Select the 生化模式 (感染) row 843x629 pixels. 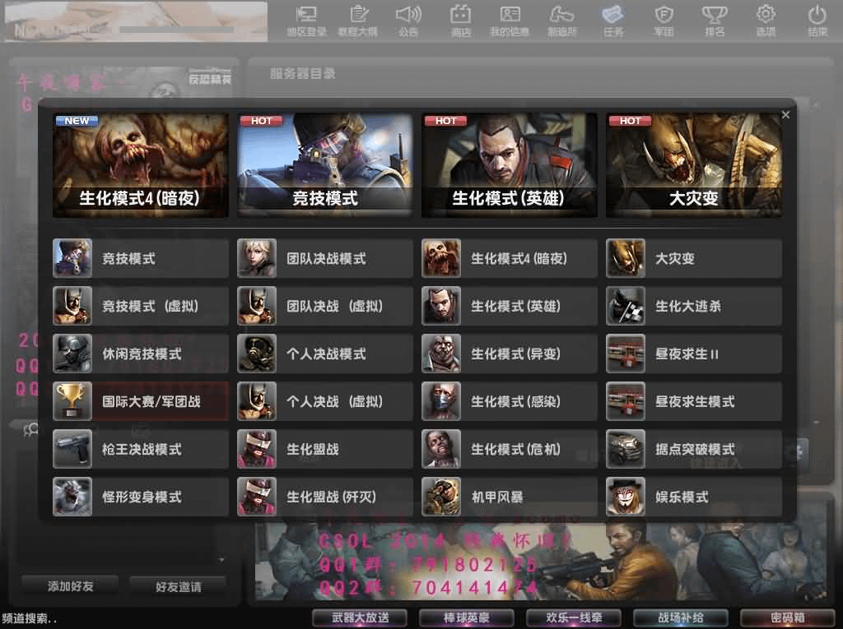[509, 401]
